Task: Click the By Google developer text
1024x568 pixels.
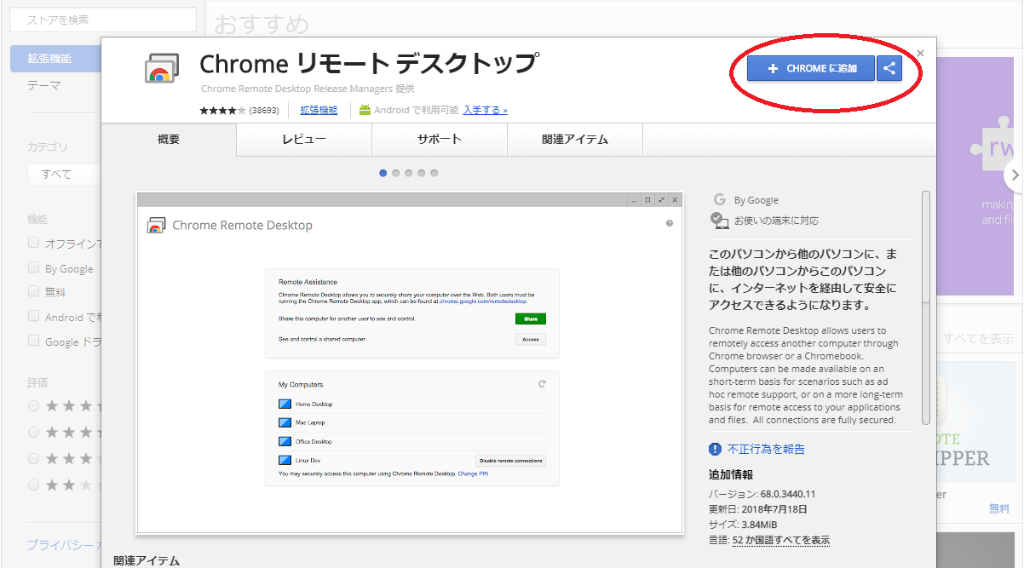Action: [x=756, y=200]
